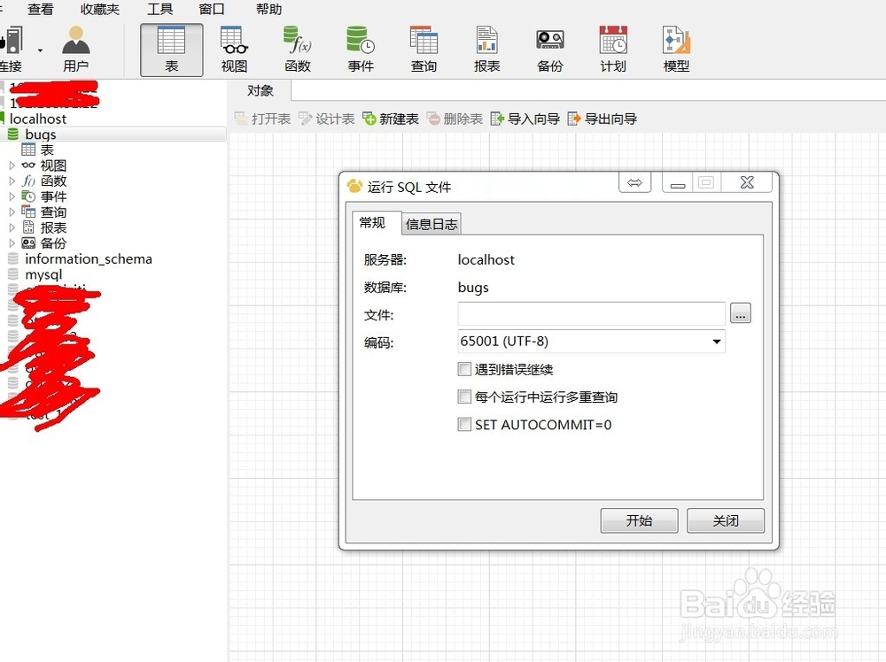
Task: Open the 报表 (Report) toolbar icon
Action: click(x=486, y=50)
